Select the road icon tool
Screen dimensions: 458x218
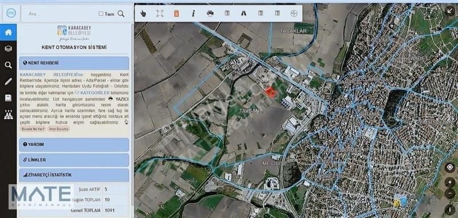pyautogui.click(x=244, y=13)
